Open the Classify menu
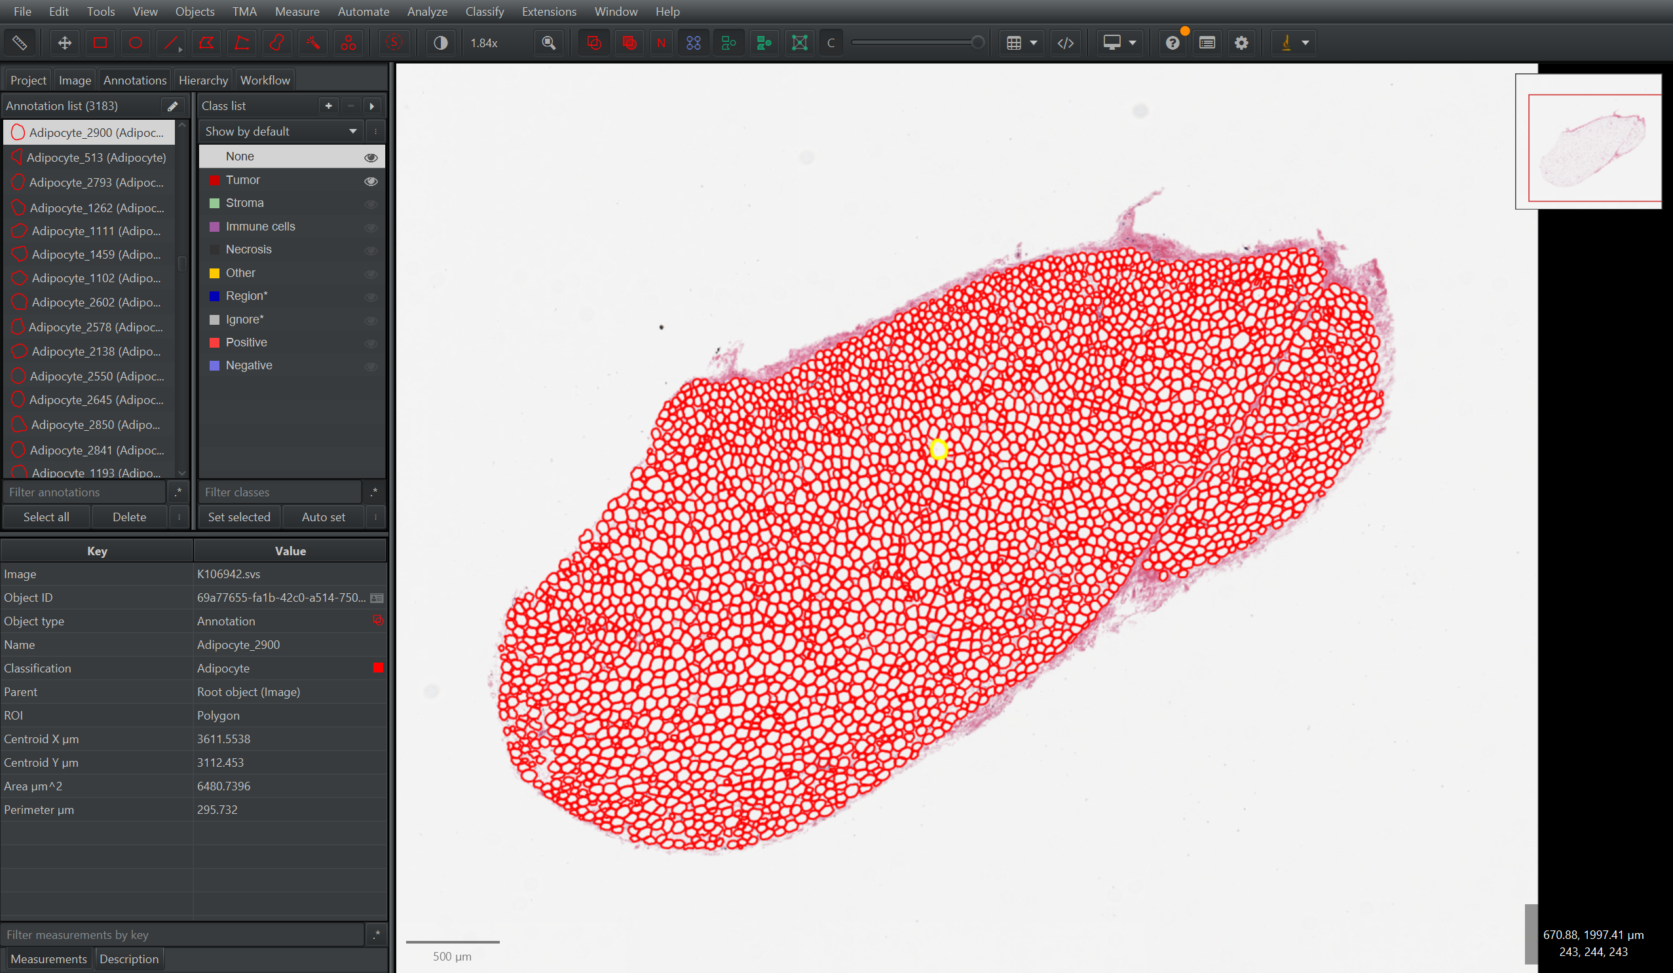This screenshot has width=1673, height=973. coord(485,12)
